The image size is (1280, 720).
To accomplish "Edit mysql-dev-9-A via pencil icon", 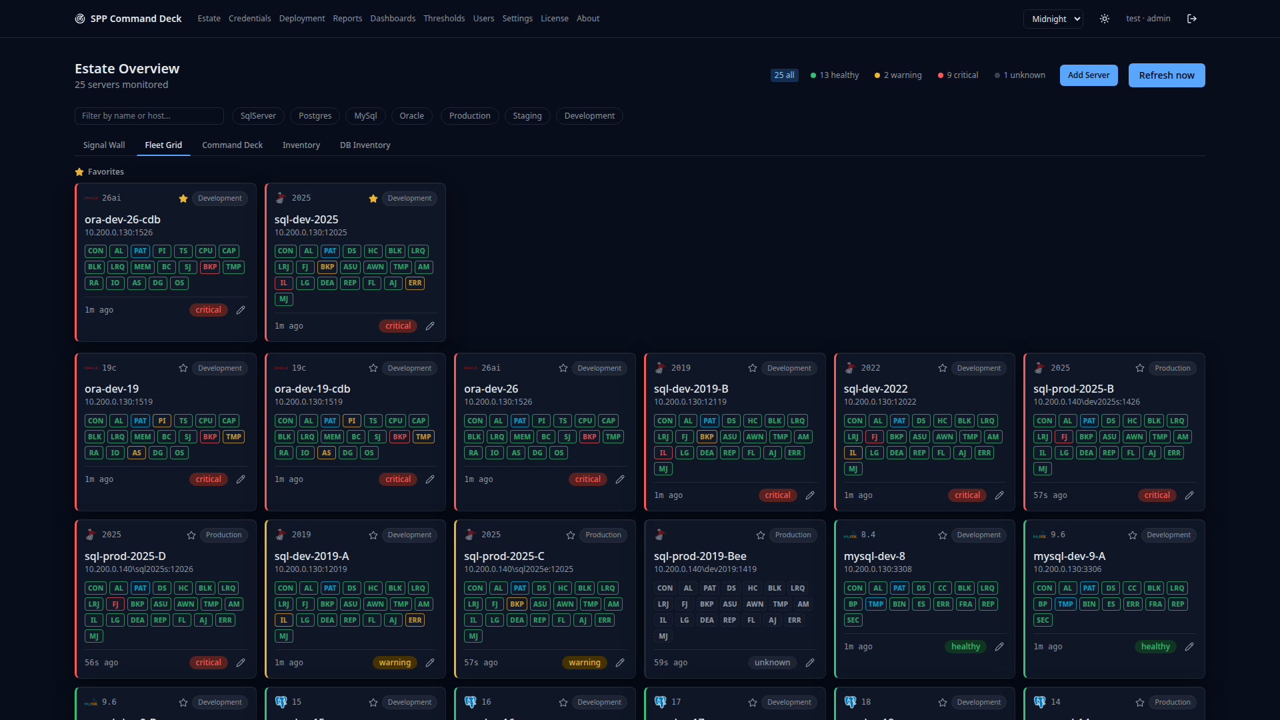I will (1189, 647).
